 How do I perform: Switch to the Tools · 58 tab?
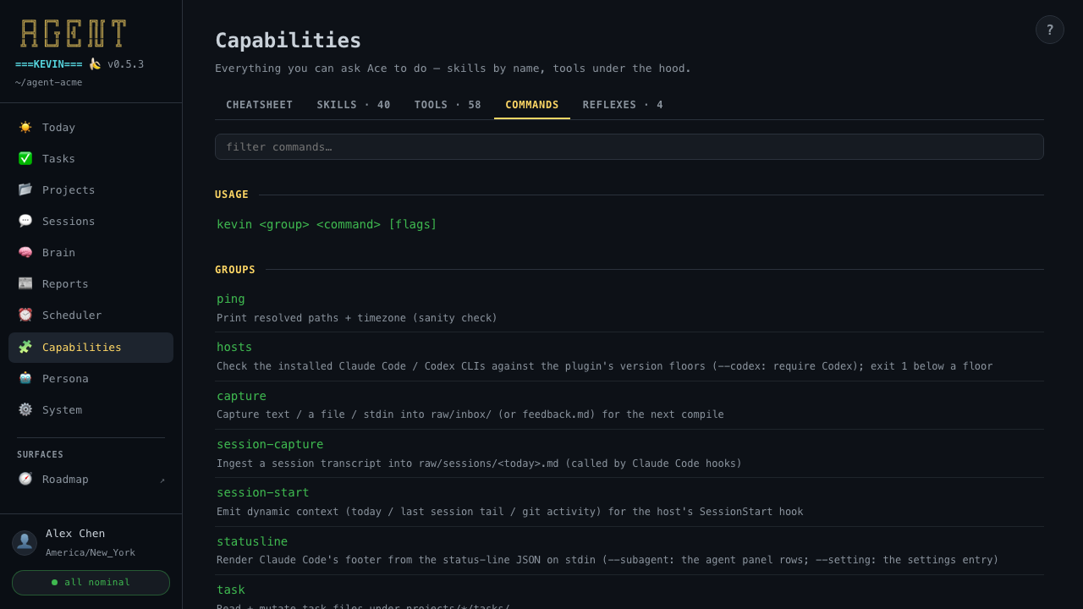coord(448,105)
